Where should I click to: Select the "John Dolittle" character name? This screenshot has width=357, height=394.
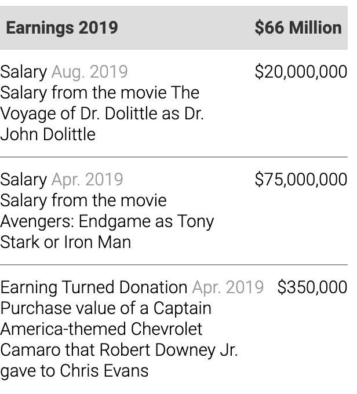48,134
